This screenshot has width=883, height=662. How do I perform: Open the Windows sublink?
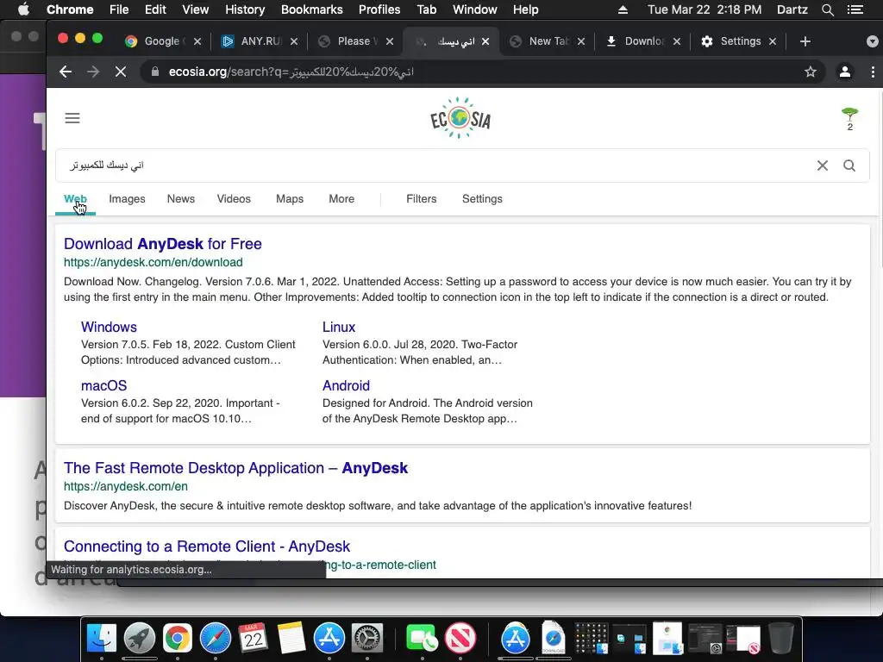tap(109, 327)
